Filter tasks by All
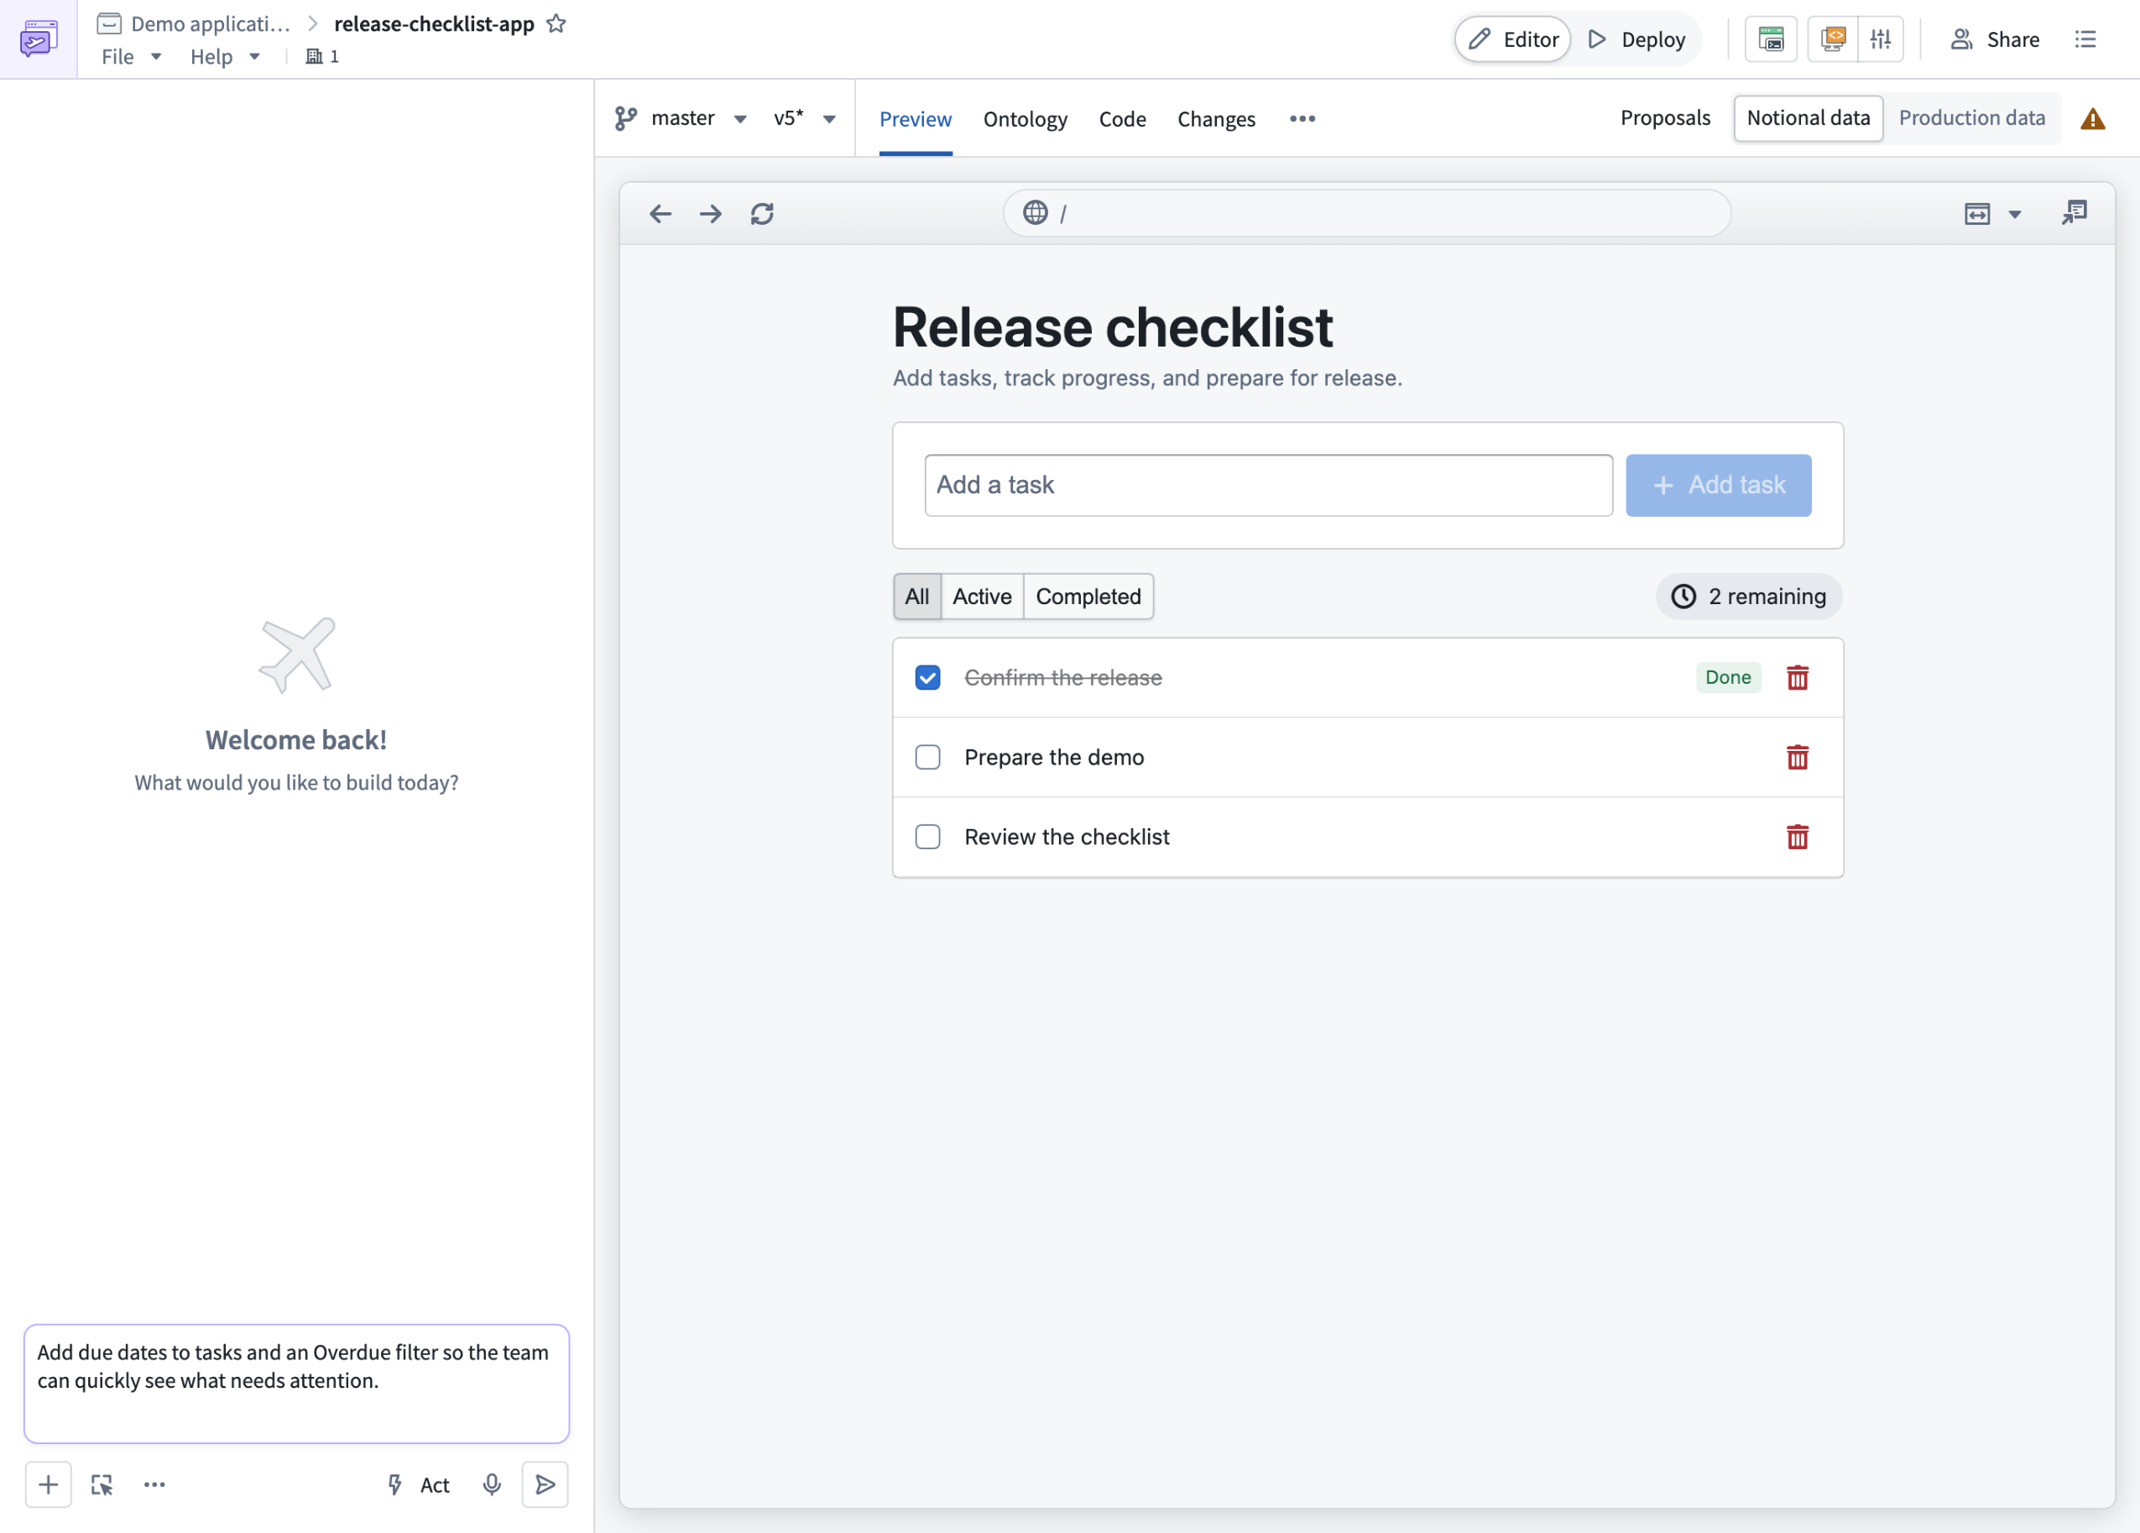This screenshot has width=2140, height=1533. (x=917, y=597)
